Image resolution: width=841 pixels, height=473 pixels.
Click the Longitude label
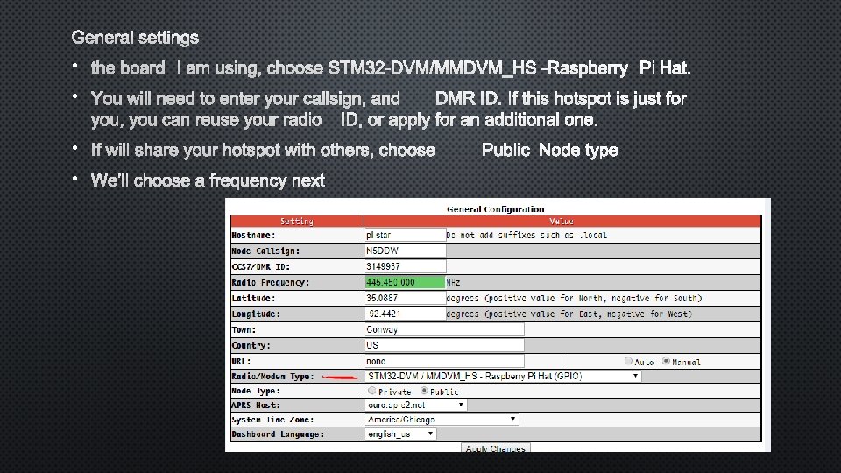point(255,314)
